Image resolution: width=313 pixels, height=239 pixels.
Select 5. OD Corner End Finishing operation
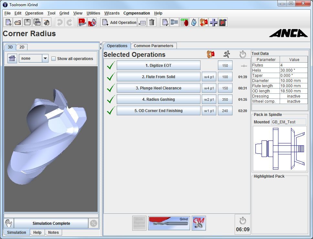click(x=158, y=111)
